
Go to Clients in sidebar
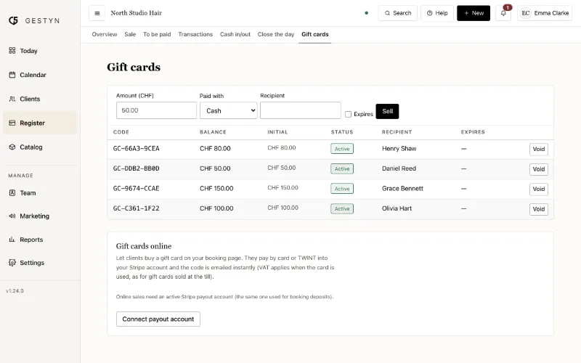40,99
